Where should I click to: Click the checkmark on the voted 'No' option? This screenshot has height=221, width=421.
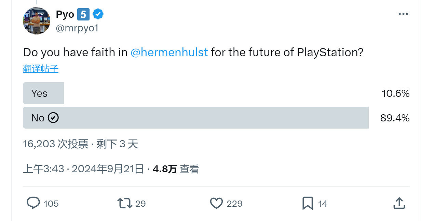tap(53, 118)
